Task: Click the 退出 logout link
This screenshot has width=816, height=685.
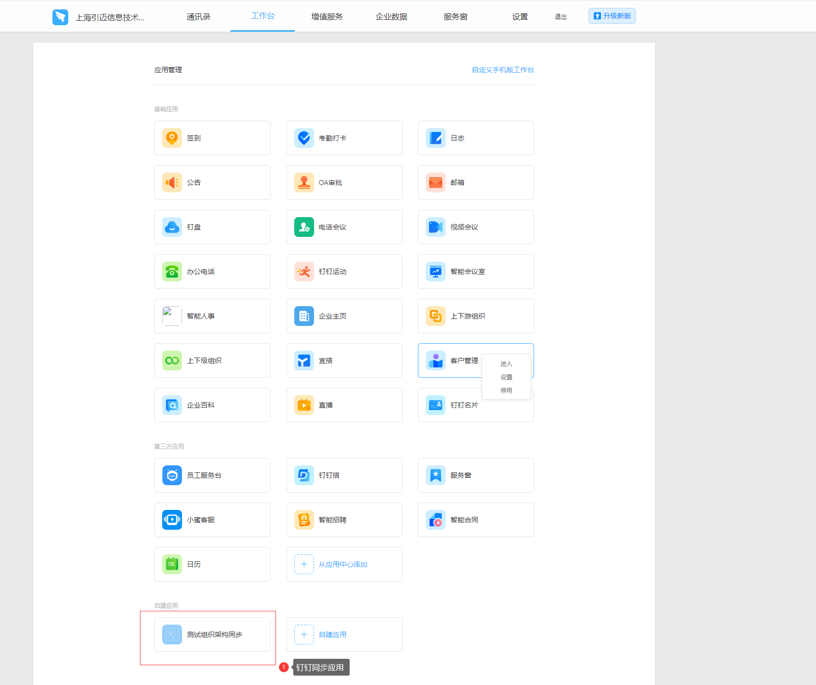Action: [561, 17]
